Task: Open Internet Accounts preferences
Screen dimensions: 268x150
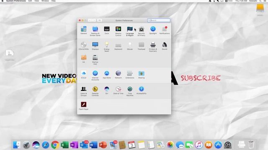Action: point(95,75)
